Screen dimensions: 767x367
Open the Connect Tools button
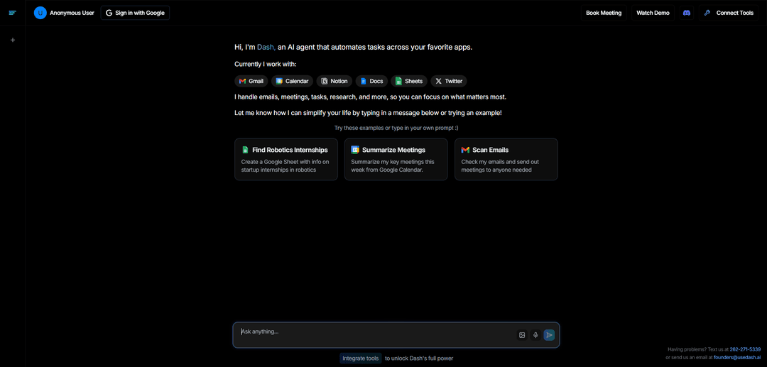pos(729,13)
